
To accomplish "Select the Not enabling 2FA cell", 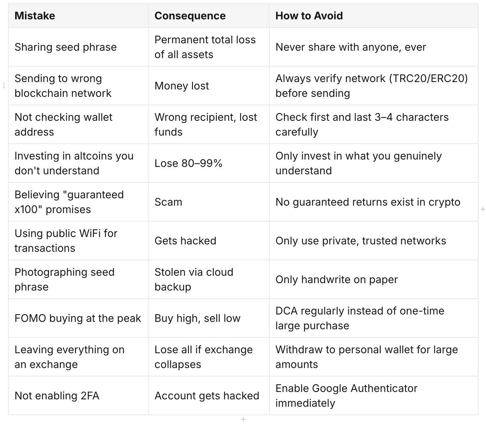I will tap(78, 395).
